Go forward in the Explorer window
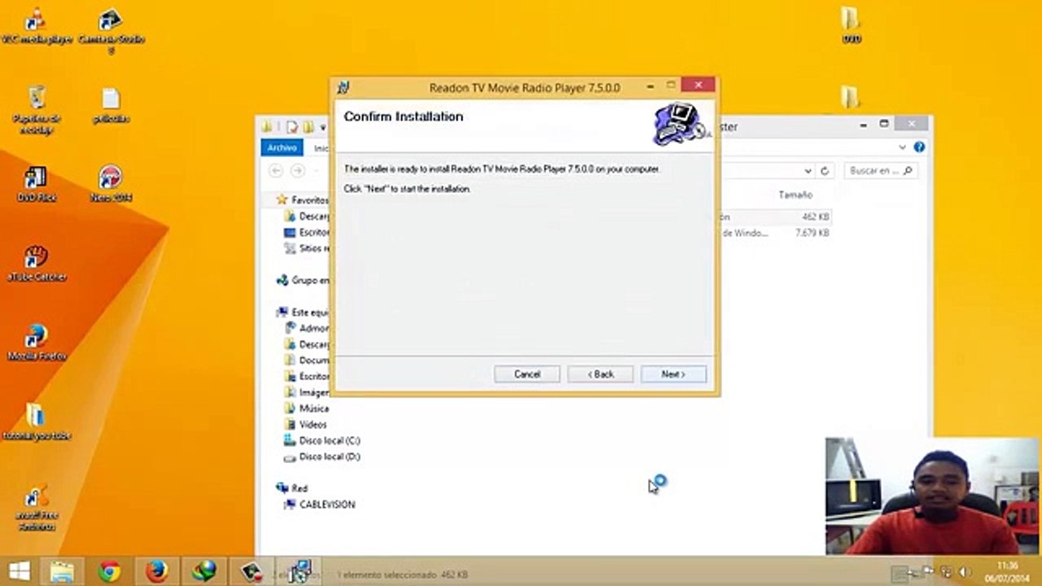This screenshot has width=1042, height=586. pos(297,170)
